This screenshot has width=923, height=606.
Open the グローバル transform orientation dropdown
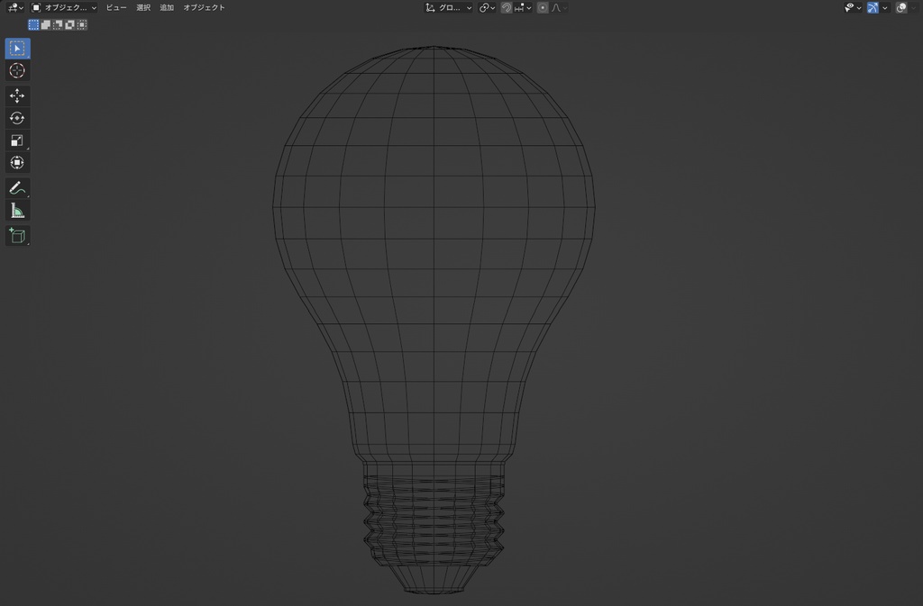pos(449,8)
